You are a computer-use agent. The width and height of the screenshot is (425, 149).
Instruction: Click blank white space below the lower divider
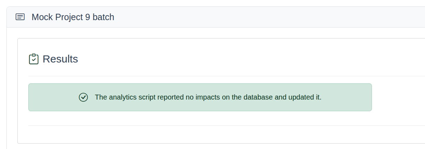click(226, 135)
